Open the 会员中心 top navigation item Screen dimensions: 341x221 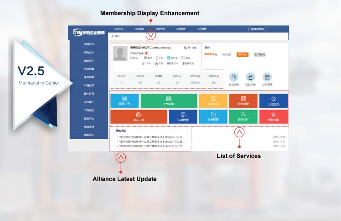[x=119, y=29]
